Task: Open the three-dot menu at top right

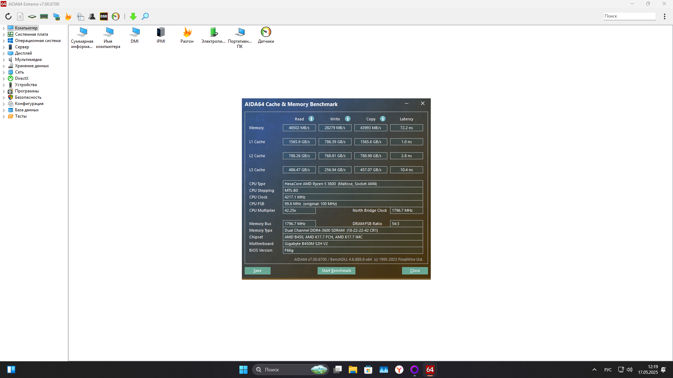Action: (664, 16)
